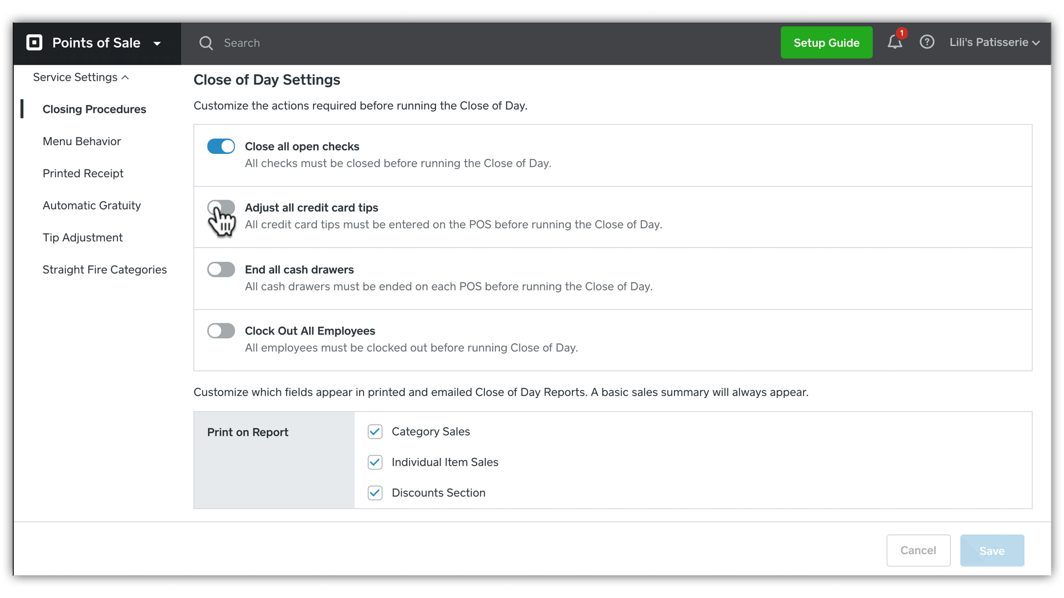Click the Cancel button
Image resolution: width=1064 pixels, height=598 pixels.
918,550
